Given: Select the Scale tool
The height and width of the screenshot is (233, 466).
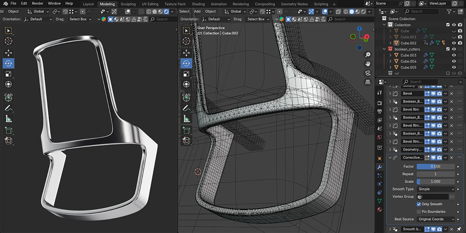Looking at the screenshot, I should point(8,73).
